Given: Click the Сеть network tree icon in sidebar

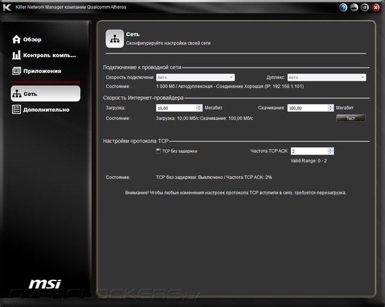Looking at the screenshot, I should (17, 94).
